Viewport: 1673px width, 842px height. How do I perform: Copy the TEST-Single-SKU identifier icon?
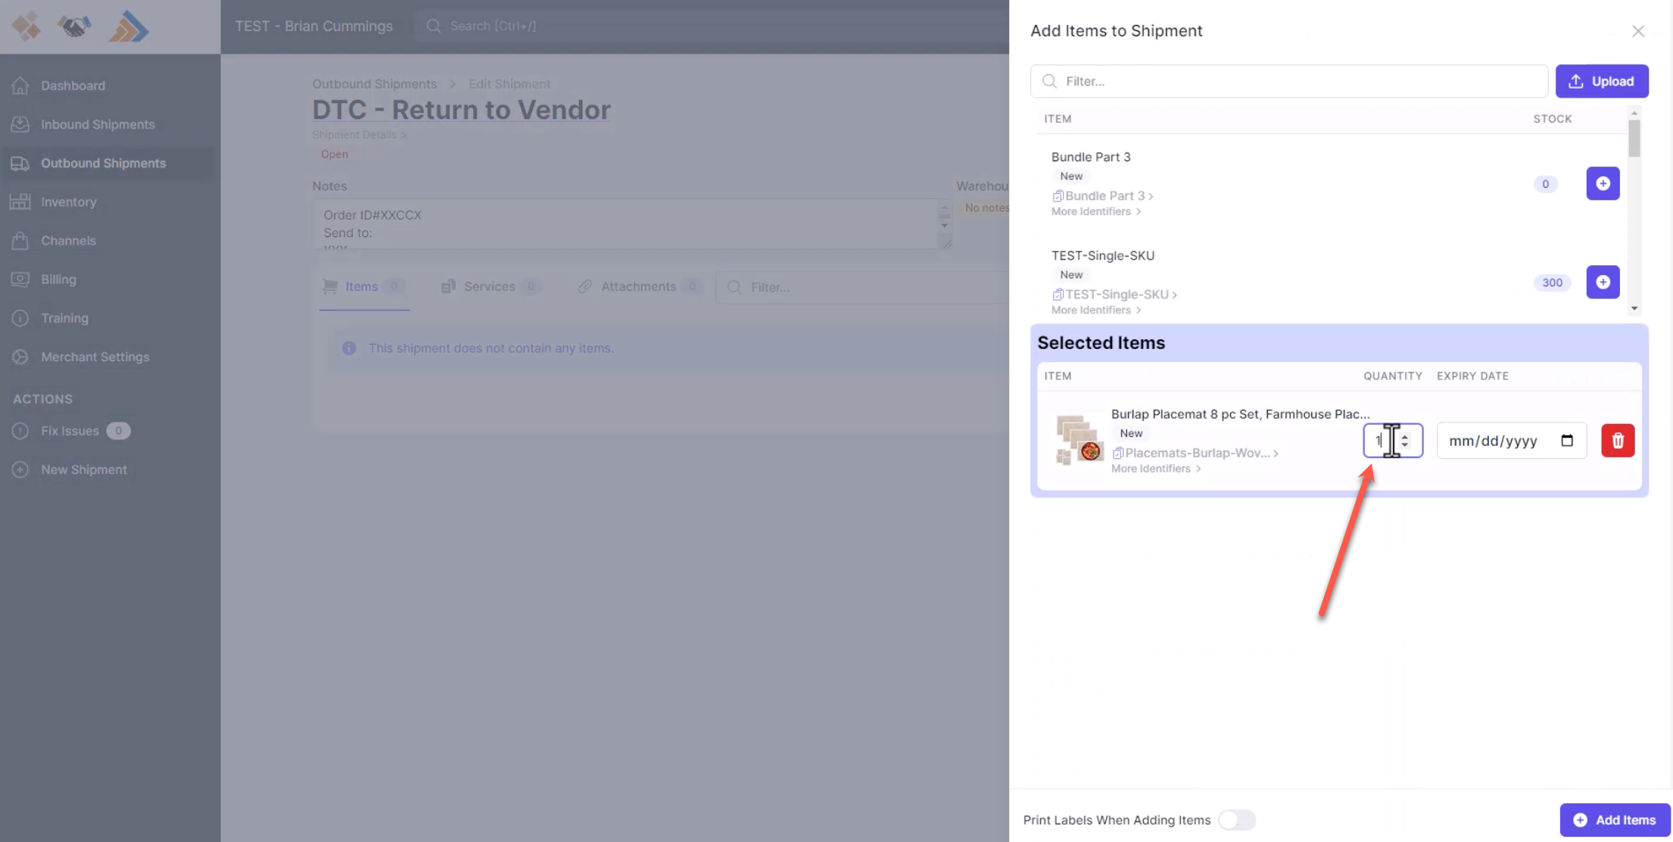[x=1058, y=295]
